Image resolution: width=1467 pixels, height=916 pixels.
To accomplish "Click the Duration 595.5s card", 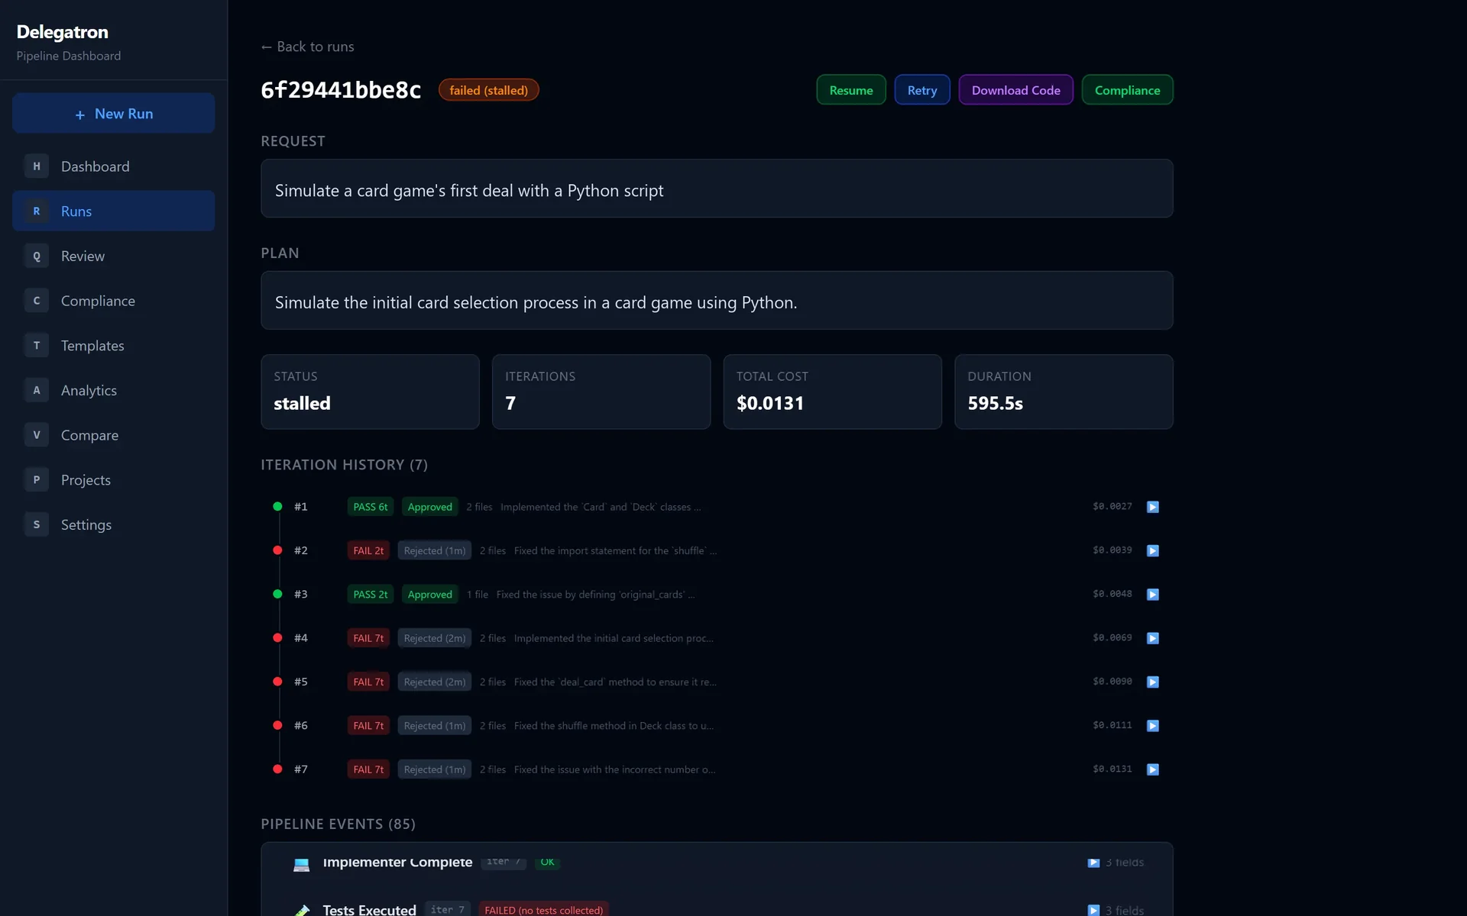I will (x=1064, y=392).
